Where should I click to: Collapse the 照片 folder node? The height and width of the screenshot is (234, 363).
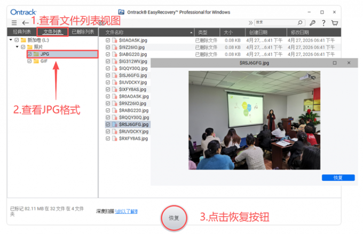coord(17,47)
